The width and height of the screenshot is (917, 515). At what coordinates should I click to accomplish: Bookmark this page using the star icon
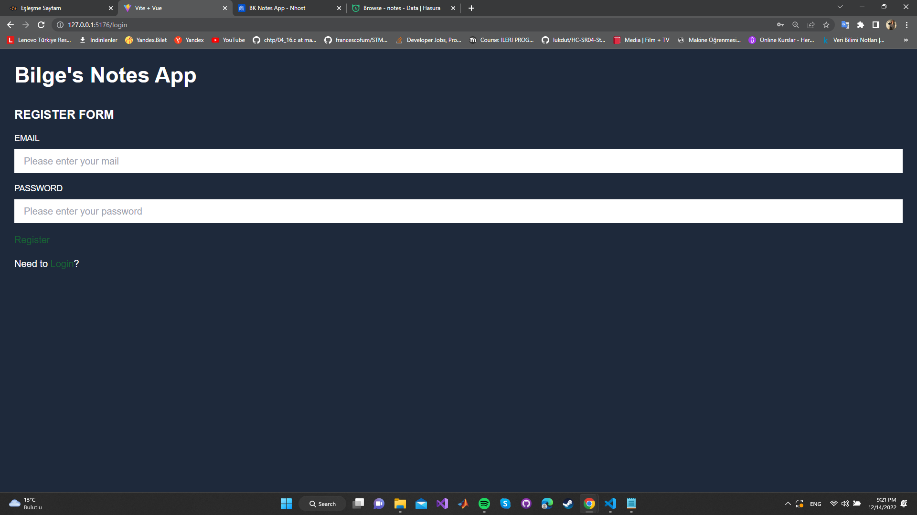(826, 25)
